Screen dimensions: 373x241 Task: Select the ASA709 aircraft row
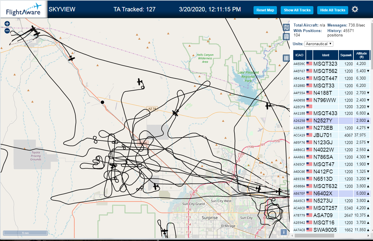coord(332,215)
